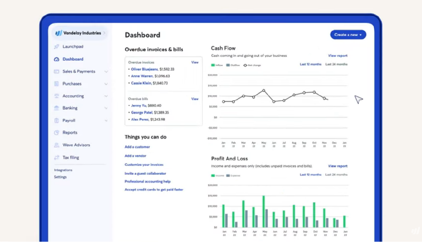Image resolution: width=422 pixels, height=242 pixels.
Task: Click the Sales & Payments card icon
Action: 56,72
